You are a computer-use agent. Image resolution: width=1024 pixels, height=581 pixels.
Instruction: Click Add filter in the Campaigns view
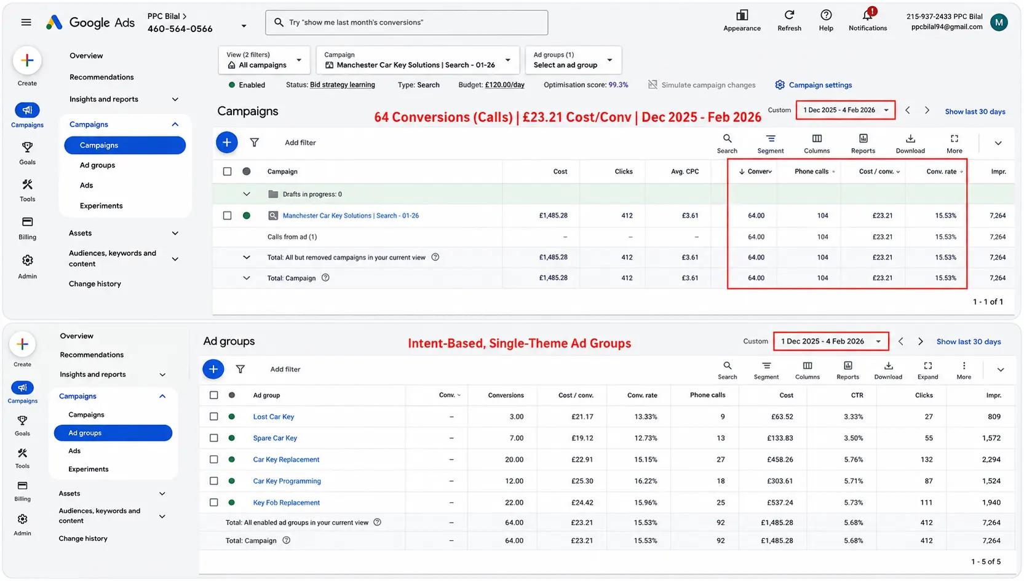tap(300, 143)
